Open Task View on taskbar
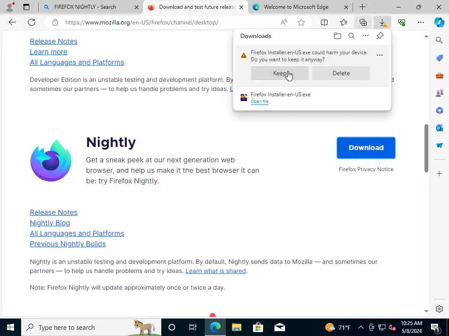Screen dimensions: 449x336 pyautogui.click(x=193, y=327)
